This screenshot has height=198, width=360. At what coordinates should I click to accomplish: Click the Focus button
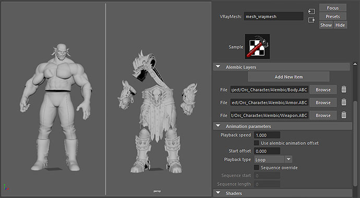(x=333, y=8)
